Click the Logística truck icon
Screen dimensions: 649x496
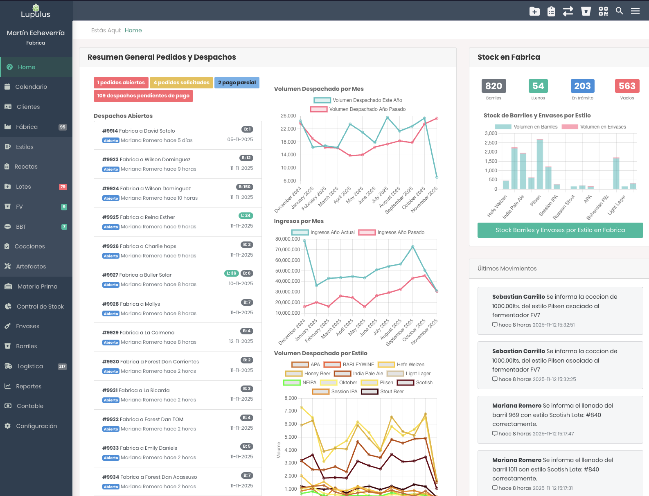8,366
